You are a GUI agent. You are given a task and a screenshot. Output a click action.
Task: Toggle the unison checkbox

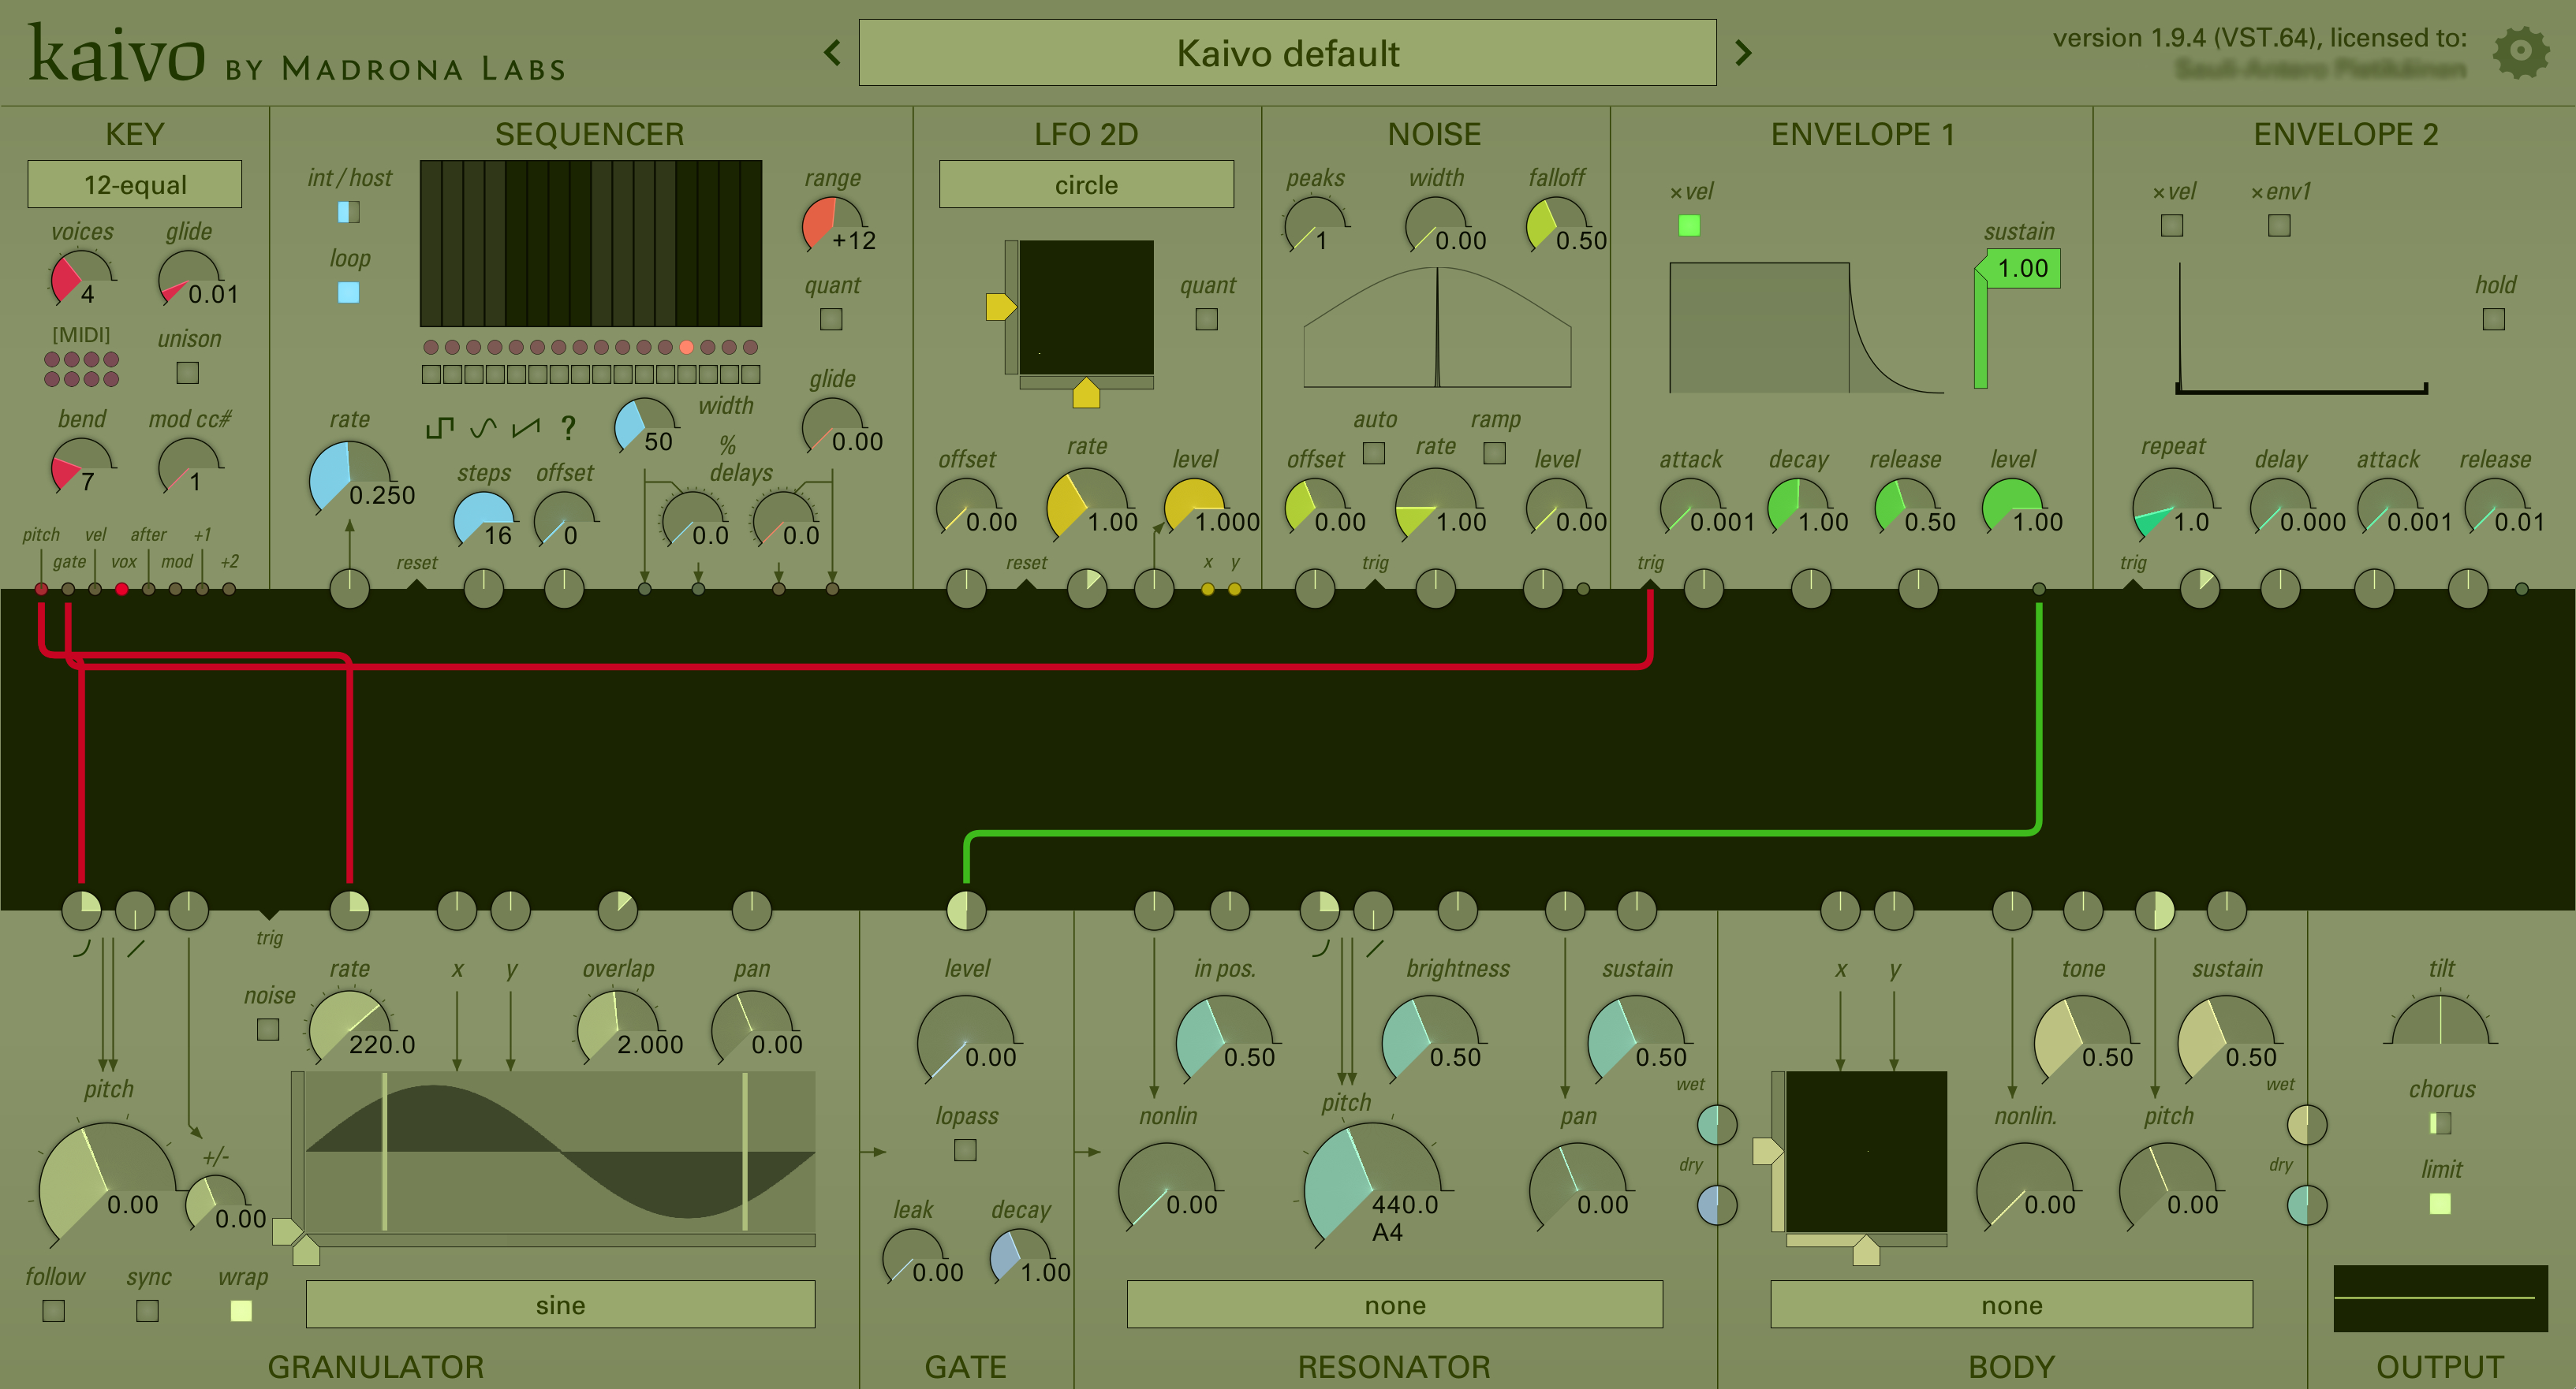(x=187, y=373)
